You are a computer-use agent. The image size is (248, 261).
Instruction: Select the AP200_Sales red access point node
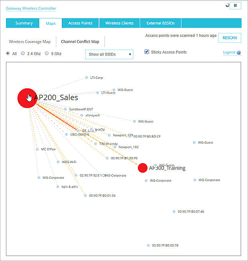[x=27, y=98]
